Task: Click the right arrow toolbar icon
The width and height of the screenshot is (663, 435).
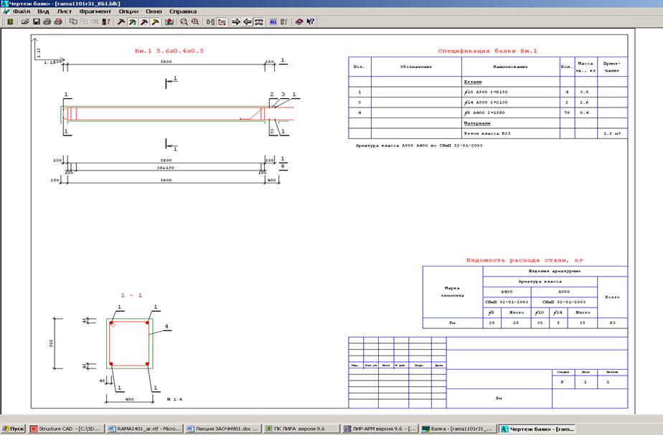Action: tap(236, 22)
